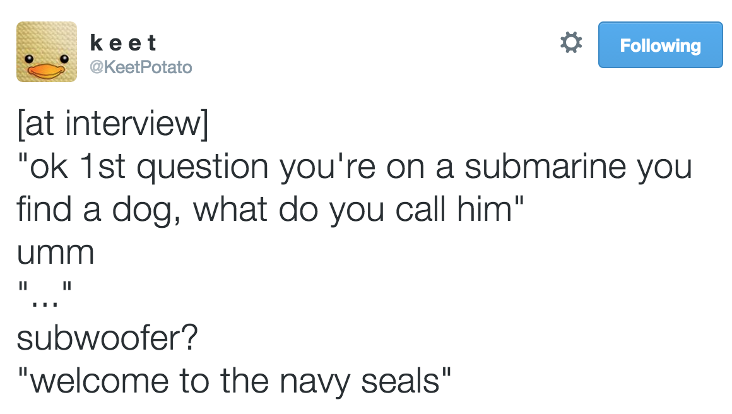Click the word "submarine" in the tweet

[x=545, y=166]
